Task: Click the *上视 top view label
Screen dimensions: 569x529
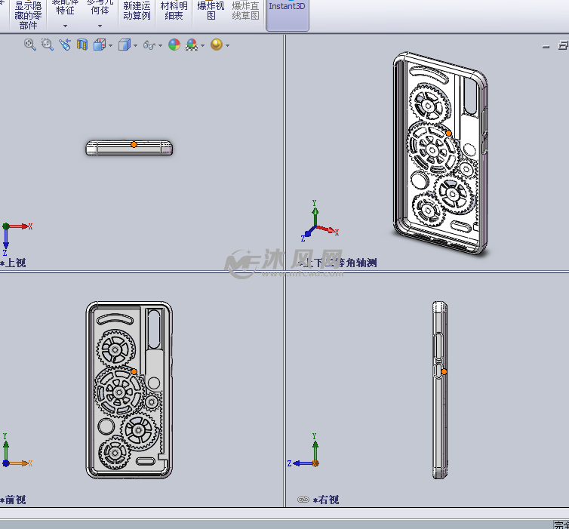Action: (13, 263)
